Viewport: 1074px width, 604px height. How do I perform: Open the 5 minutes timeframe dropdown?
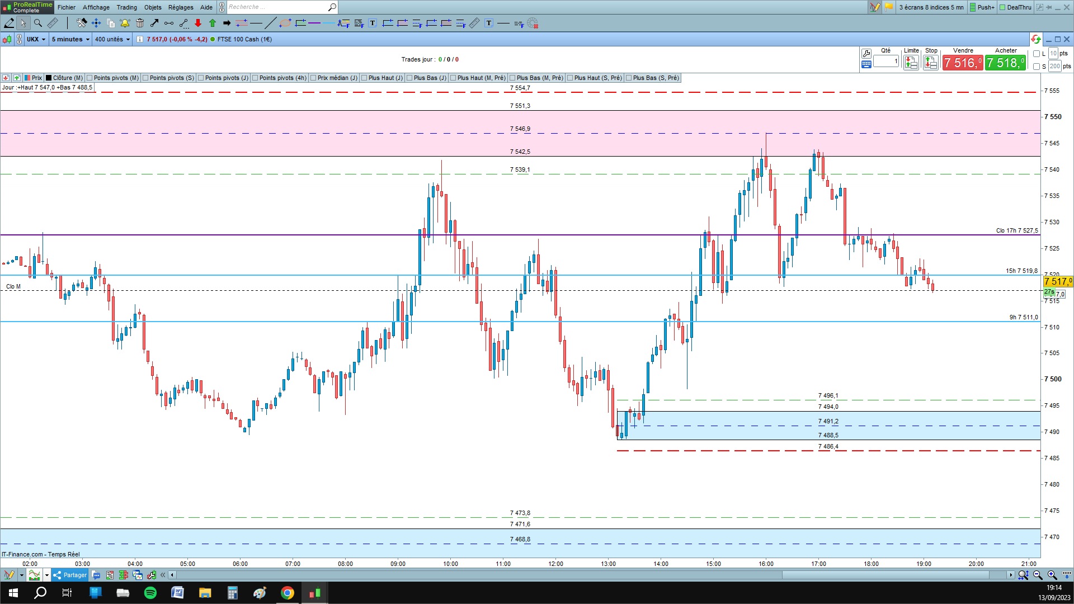pyautogui.click(x=70, y=39)
